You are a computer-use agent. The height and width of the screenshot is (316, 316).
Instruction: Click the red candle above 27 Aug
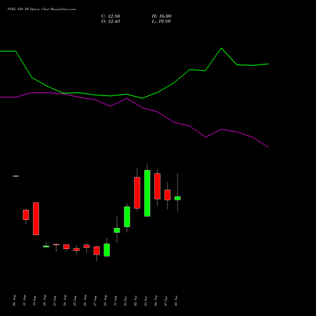tap(97, 251)
